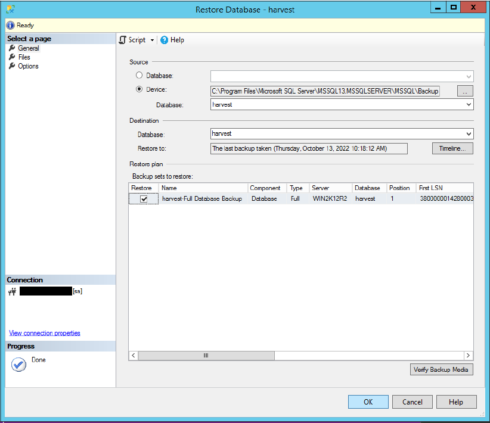Viewport: 490px width, 423px height.
Task: Click the horizontal scrollbar thumb
Action: pyautogui.click(x=206, y=356)
